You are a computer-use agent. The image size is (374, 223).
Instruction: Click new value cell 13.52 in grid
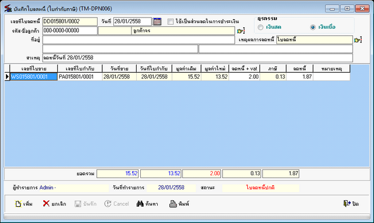[215, 77]
